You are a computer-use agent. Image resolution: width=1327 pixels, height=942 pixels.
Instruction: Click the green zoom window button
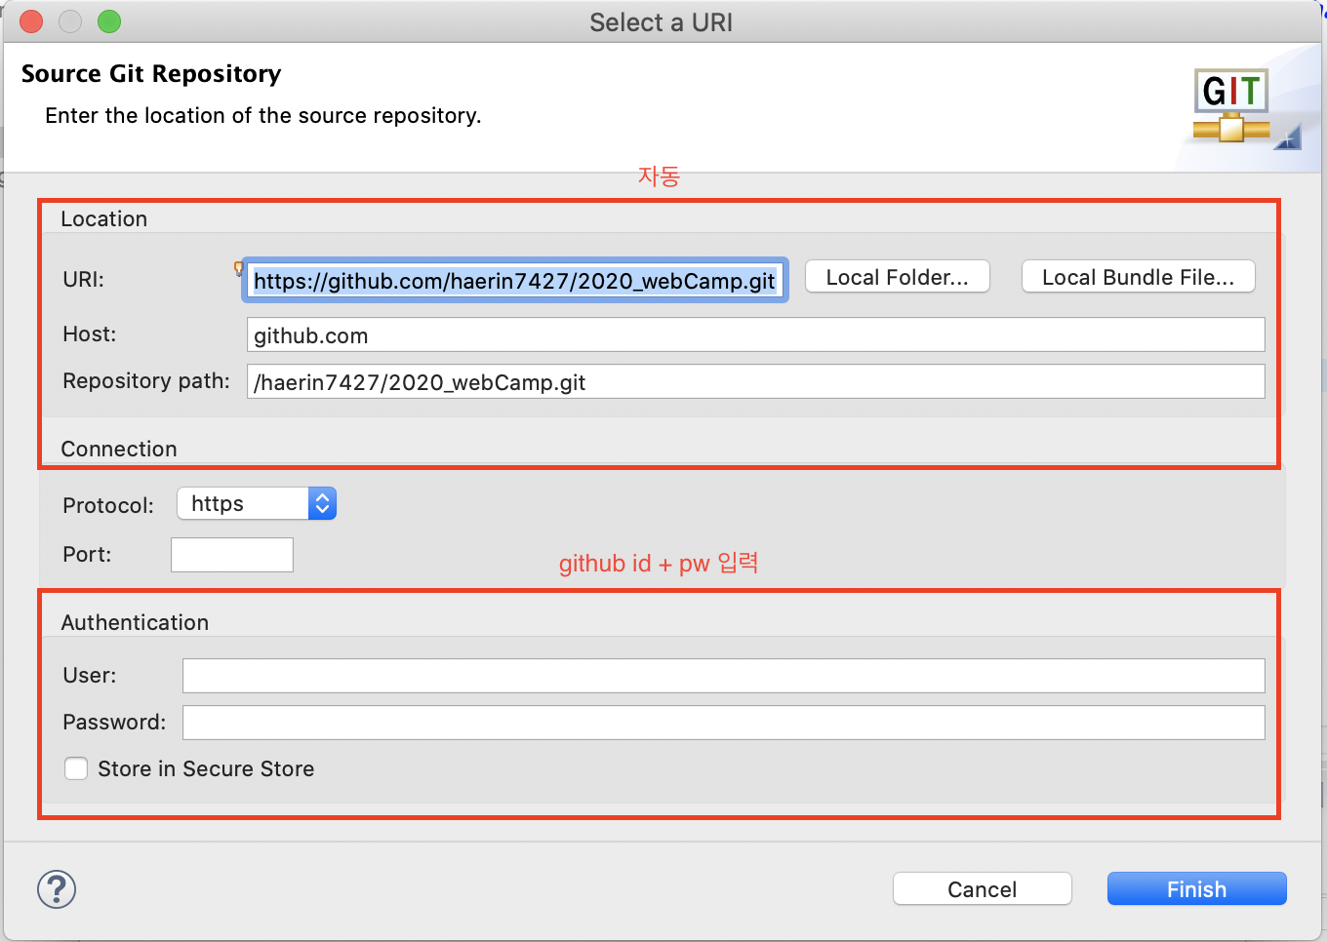tap(109, 21)
